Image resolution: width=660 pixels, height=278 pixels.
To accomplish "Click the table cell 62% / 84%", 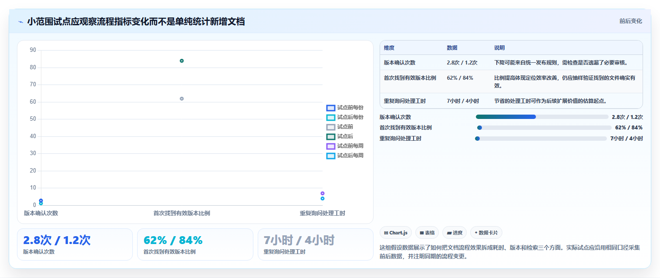I will [x=460, y=78].
